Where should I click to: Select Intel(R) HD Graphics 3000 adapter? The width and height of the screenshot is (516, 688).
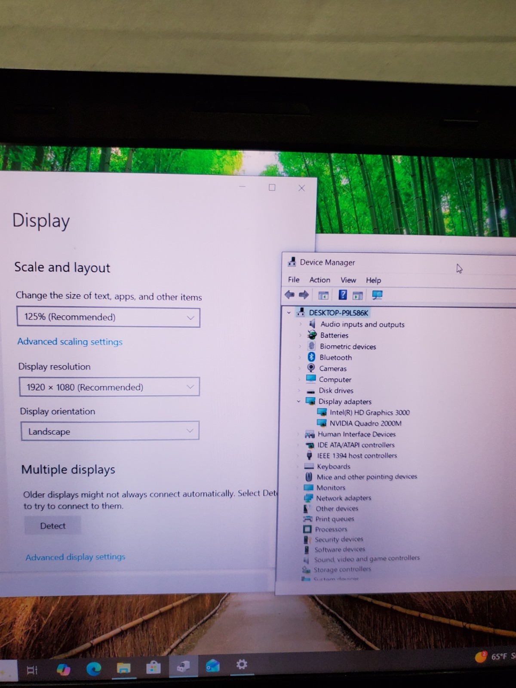(x=369, y=412)
